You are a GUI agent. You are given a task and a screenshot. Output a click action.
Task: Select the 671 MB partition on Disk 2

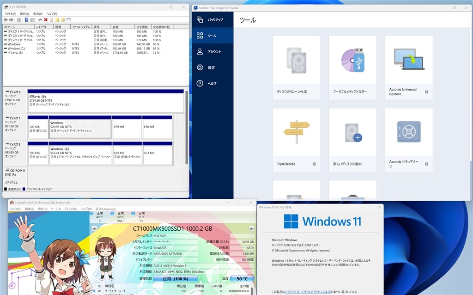157,153
